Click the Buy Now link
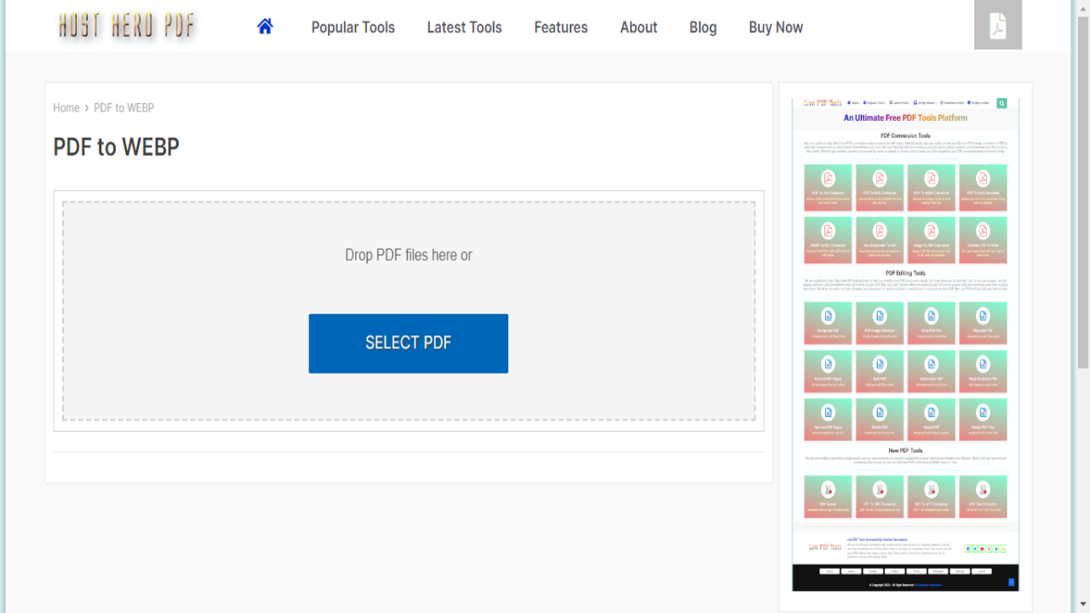The image size is (1090, 613). pyautogui.click(x=775, y=27)
